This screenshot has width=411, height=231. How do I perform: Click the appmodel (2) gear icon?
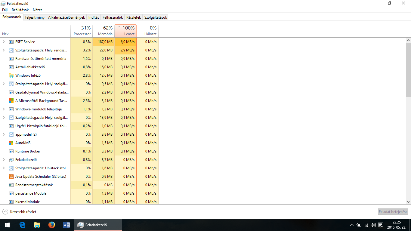point(11,134)
